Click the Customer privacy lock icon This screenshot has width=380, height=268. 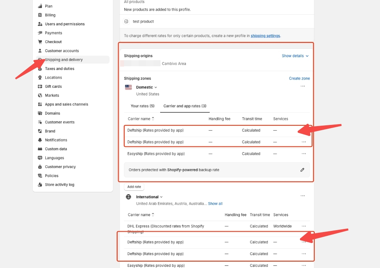(40, 167)
